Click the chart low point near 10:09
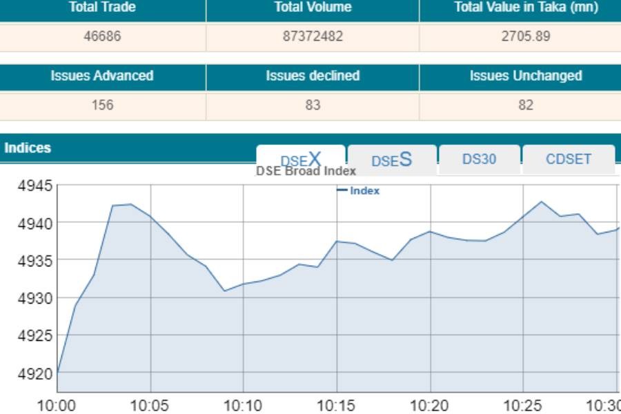 224,290
